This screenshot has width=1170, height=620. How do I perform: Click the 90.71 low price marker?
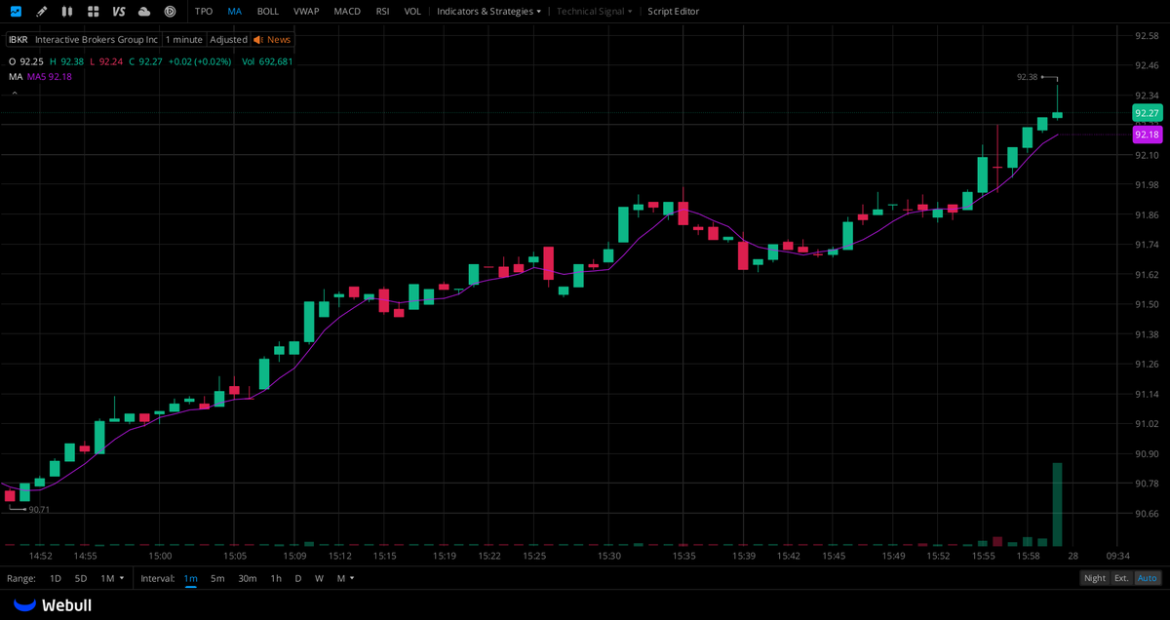point(39,509)
